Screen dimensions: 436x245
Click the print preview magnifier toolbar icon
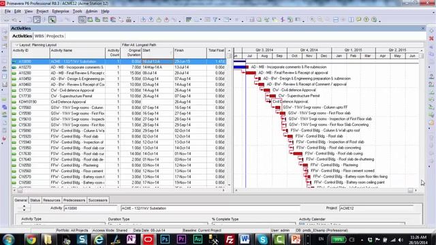click(14, 20)
